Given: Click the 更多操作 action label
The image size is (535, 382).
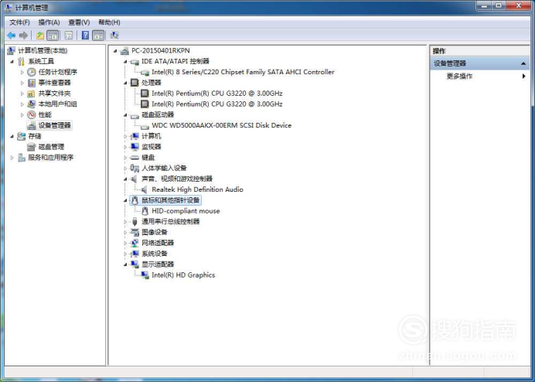Looking at the screenshot, I should (459, 76).
